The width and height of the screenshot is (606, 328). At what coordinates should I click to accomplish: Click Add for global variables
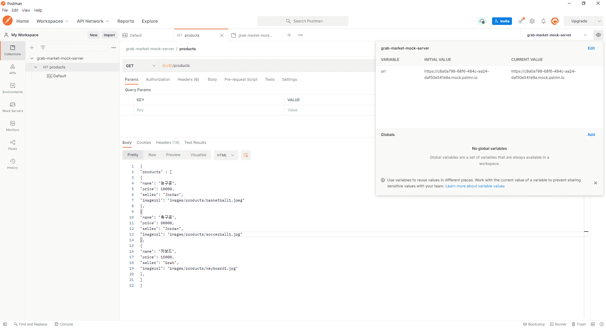[591, 135]
